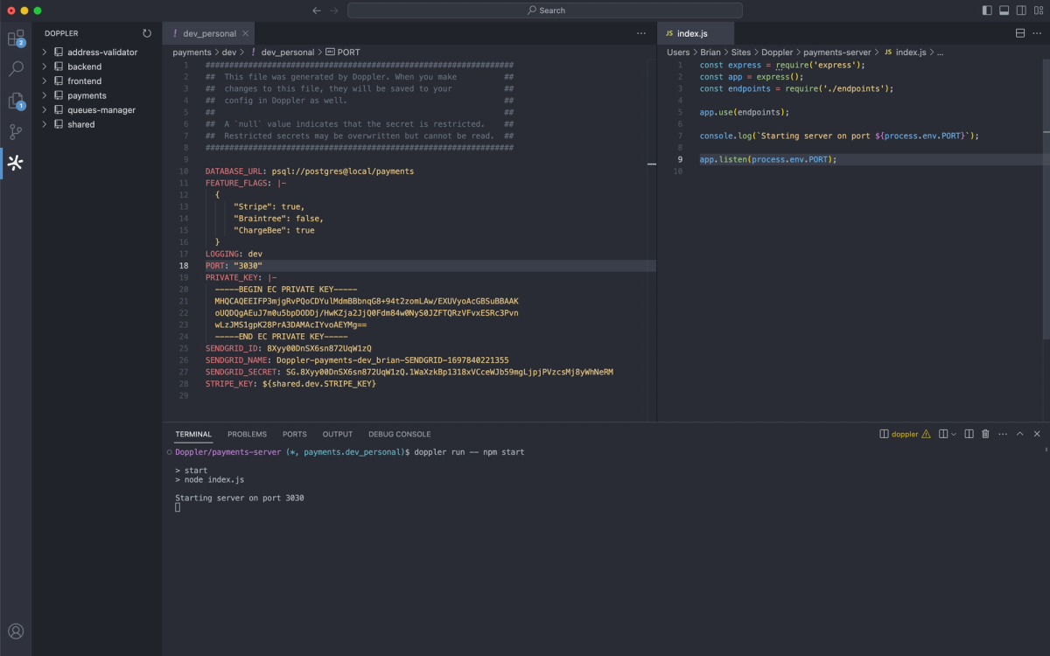
Task: Click the console.log Starting server line
Action: (x=839, y=136)
